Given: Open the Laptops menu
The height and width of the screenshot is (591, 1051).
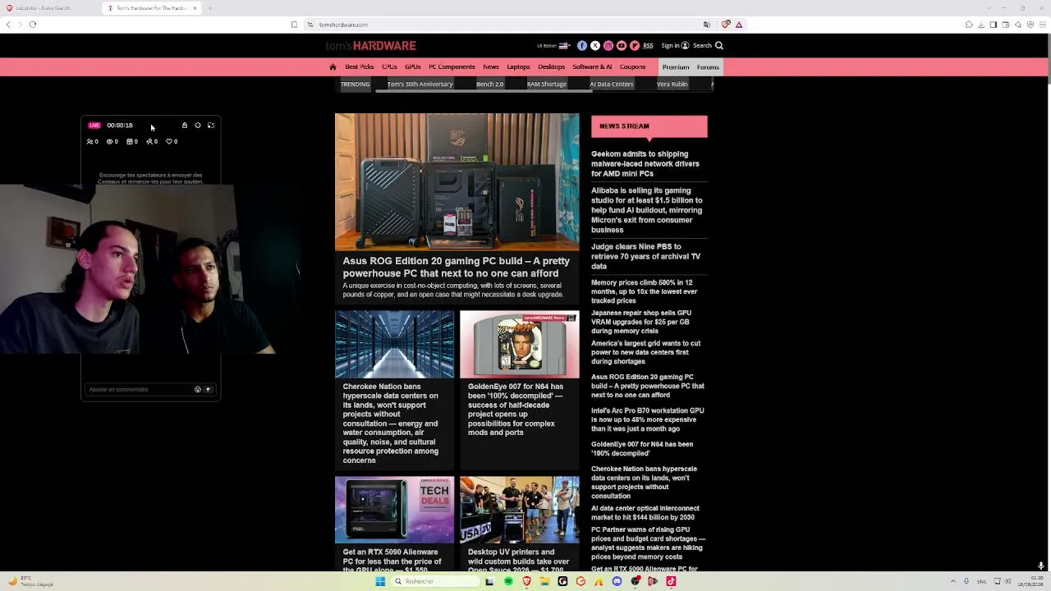Looking at the screenshot, I should [x=518, y=67].
